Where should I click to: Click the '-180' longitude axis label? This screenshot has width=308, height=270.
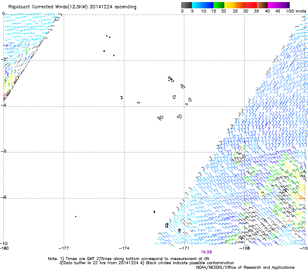click(4, 248)
